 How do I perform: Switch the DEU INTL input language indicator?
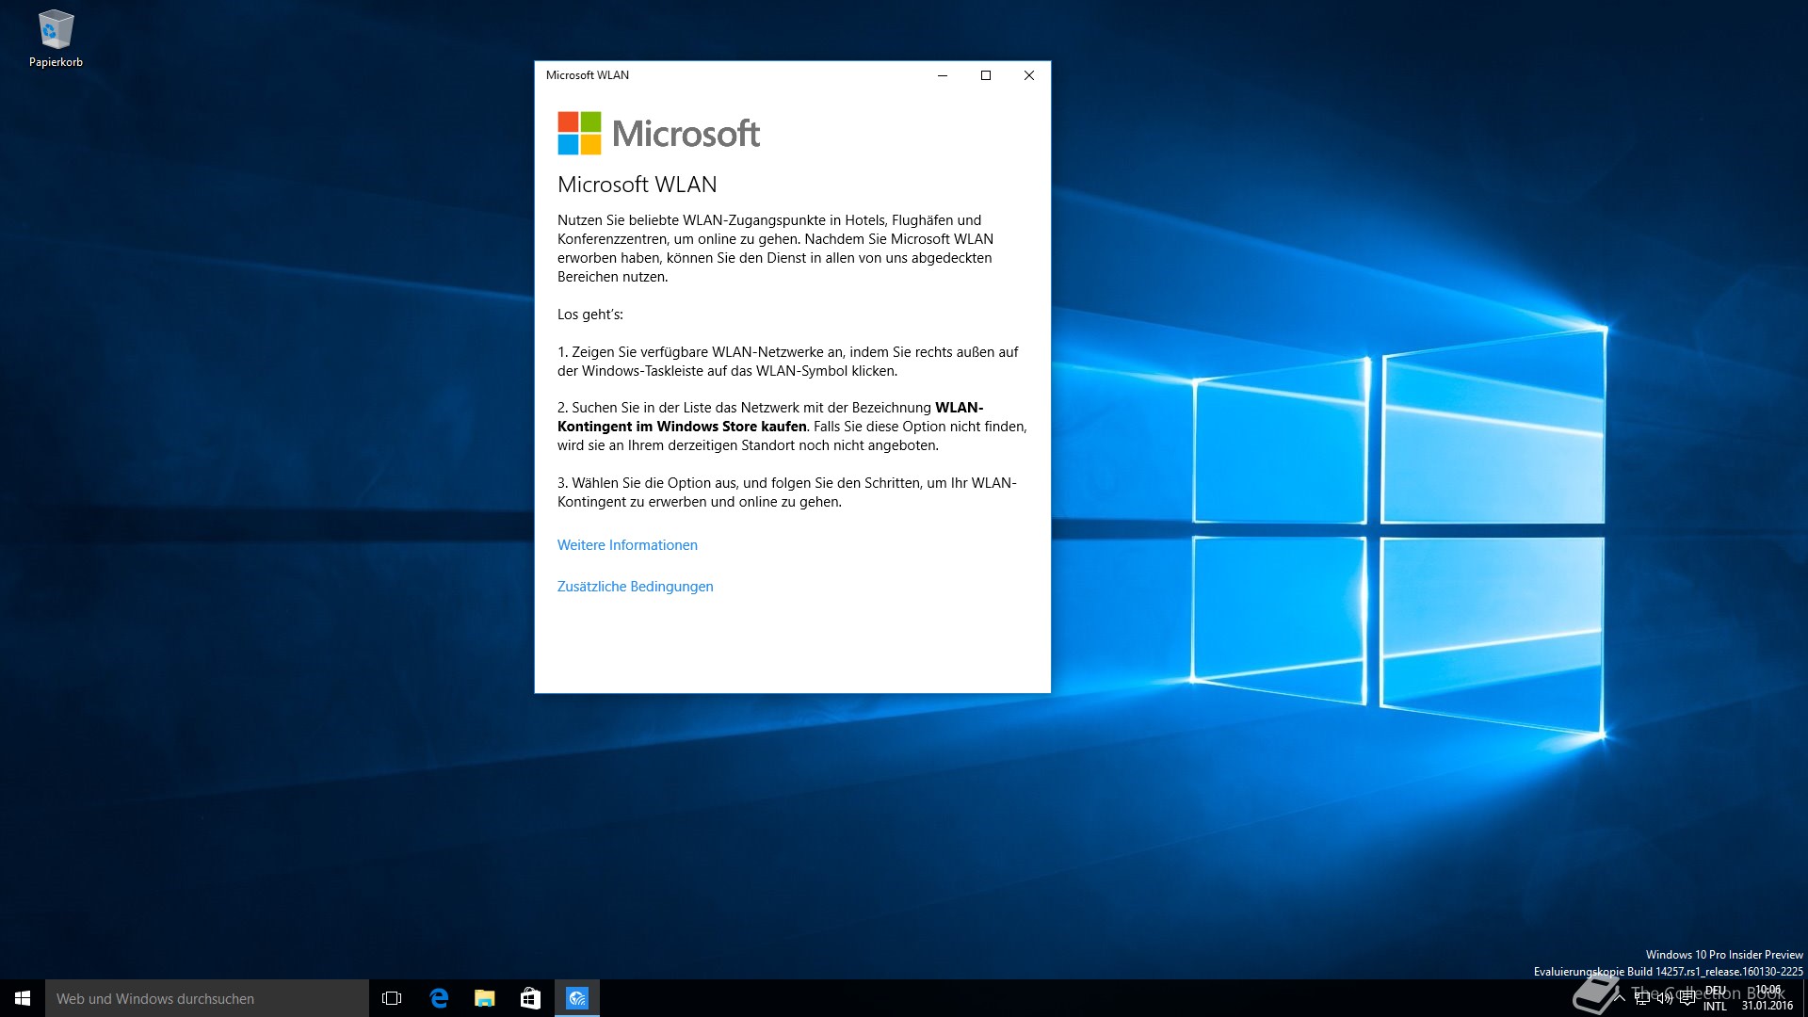1715,998
